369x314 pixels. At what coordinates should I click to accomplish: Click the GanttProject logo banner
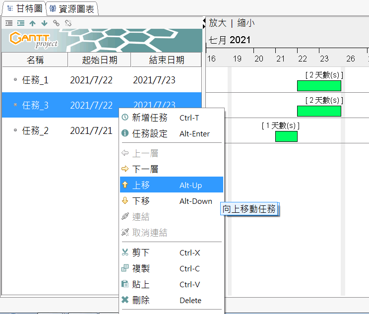coord(101,41)
